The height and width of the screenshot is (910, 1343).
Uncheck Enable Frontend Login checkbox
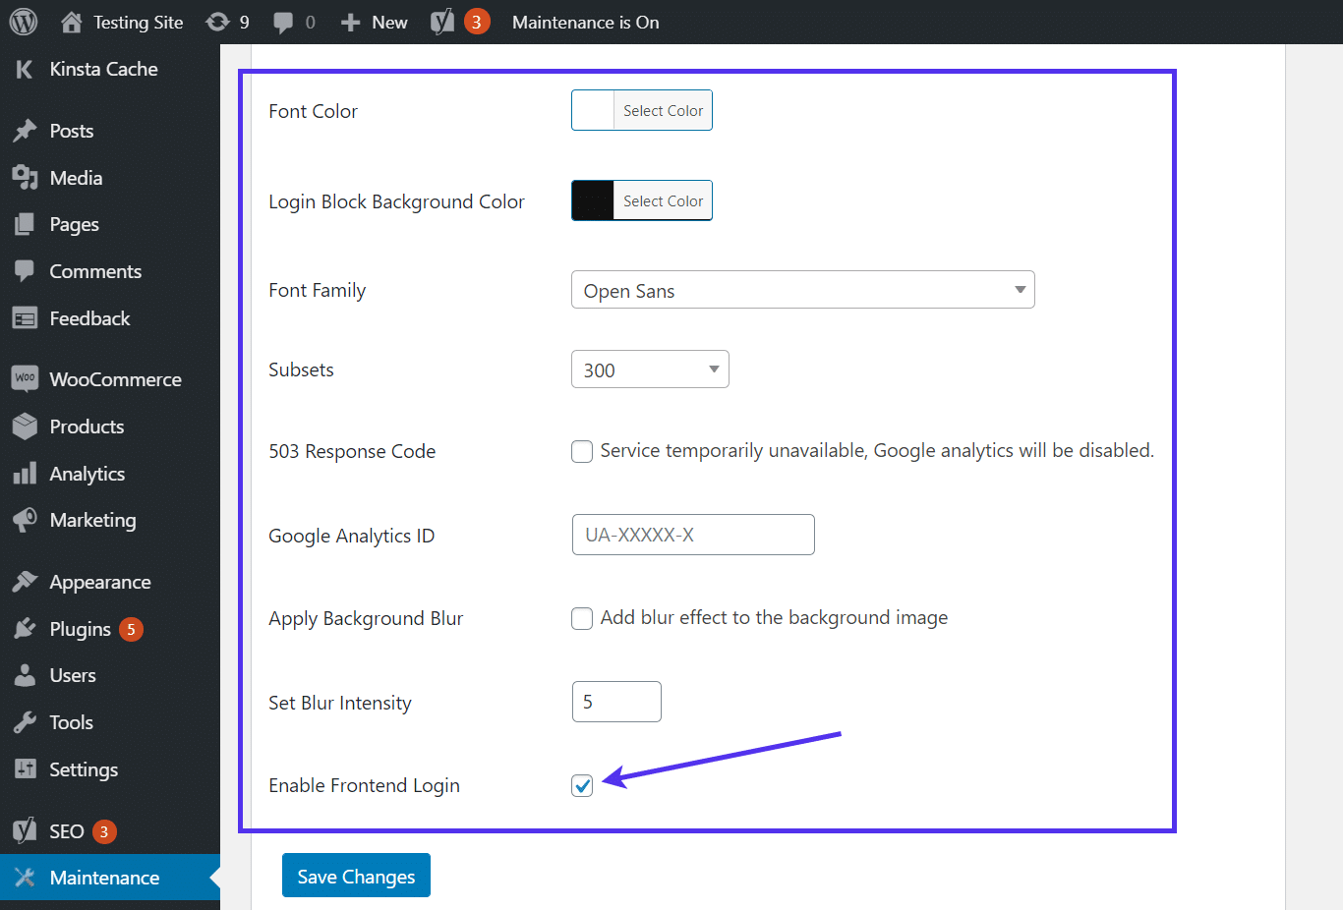[x=582, y=785]
